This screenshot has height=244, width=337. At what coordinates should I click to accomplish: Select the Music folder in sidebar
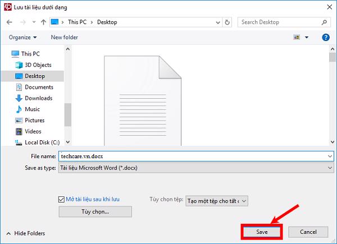(x=32, y=109)
